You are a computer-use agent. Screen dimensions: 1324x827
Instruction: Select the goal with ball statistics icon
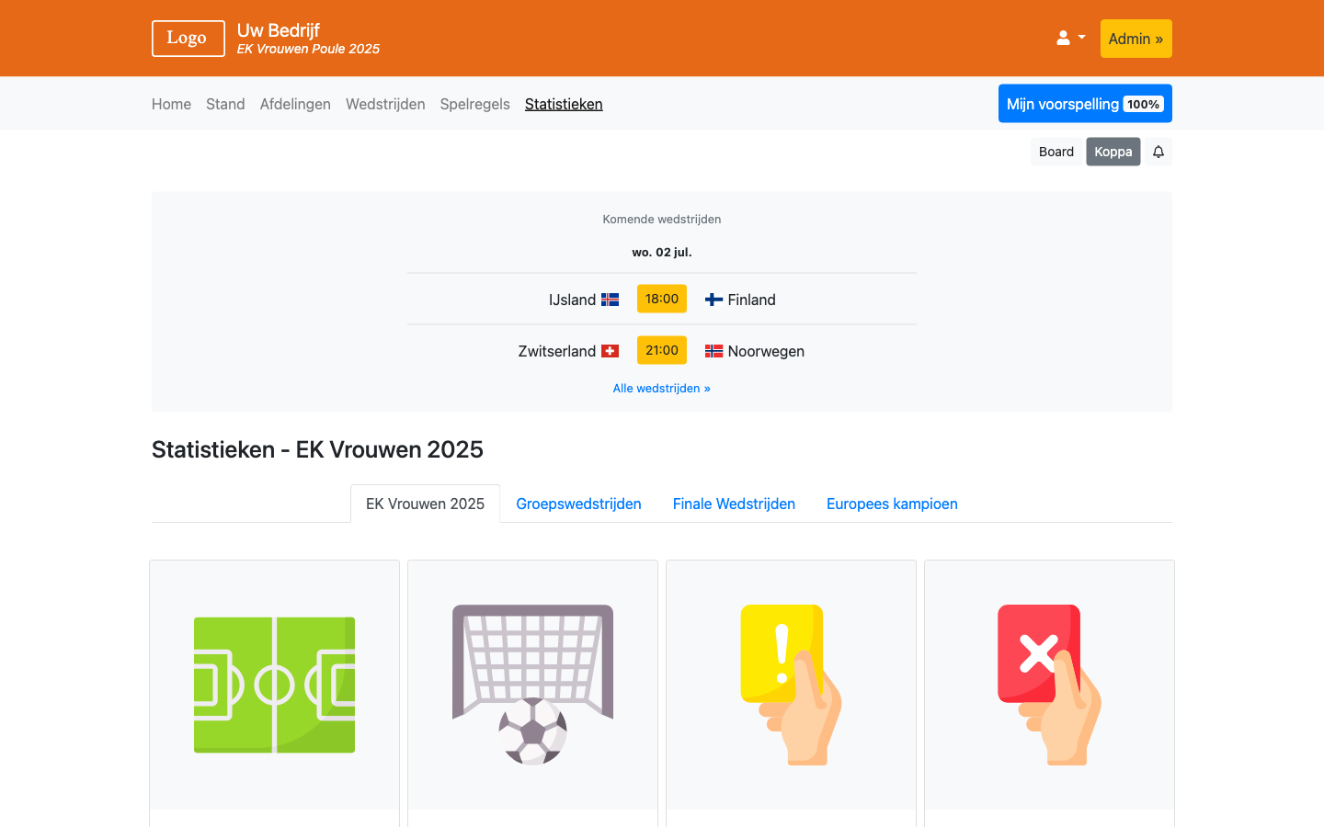click(x=532, y=685)
